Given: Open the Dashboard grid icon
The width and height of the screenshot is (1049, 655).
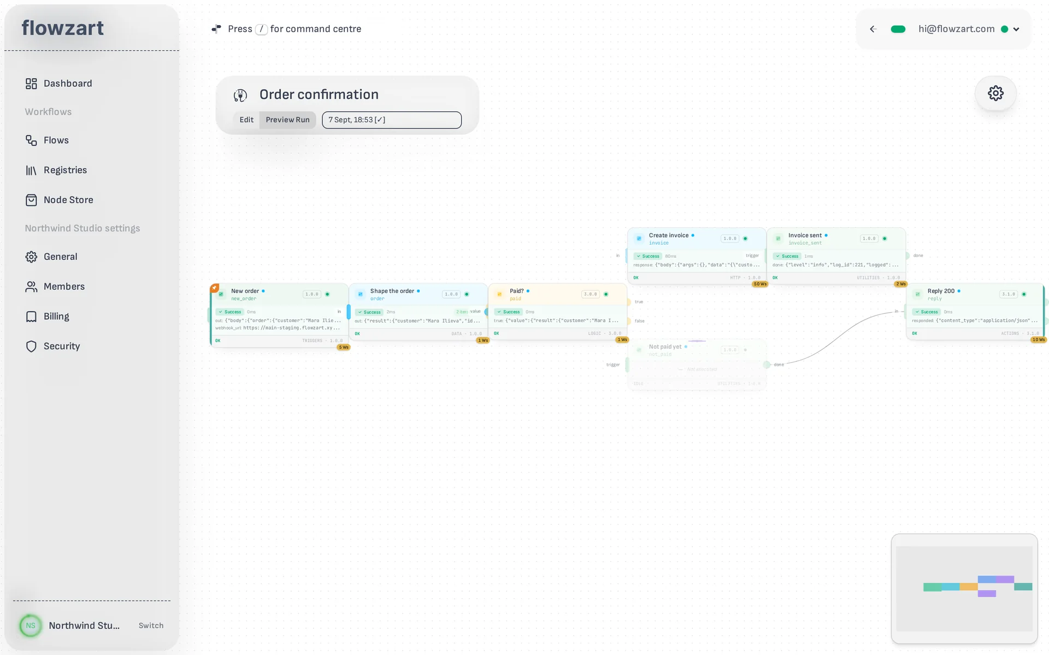Looking at the screenshot, I should (x=31, y=84).
